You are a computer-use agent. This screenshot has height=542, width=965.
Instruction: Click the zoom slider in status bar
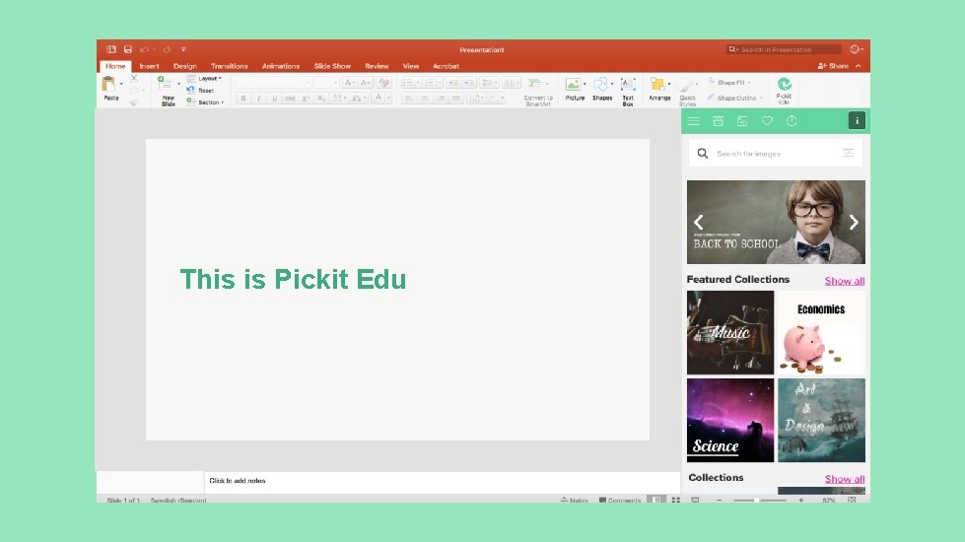tap(759, 501)
